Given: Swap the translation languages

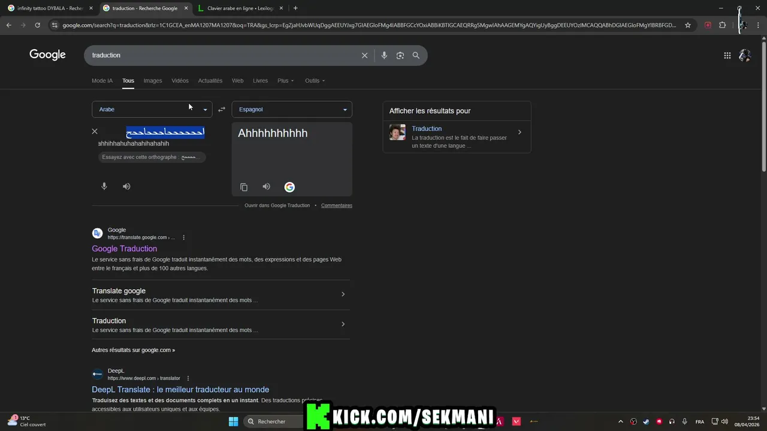Looking at the screenshot, I should click(222, 110).
